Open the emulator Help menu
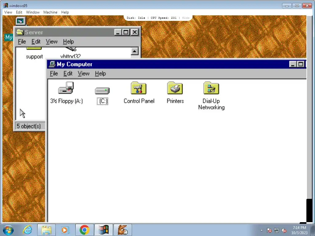 [x=65, y=12]
